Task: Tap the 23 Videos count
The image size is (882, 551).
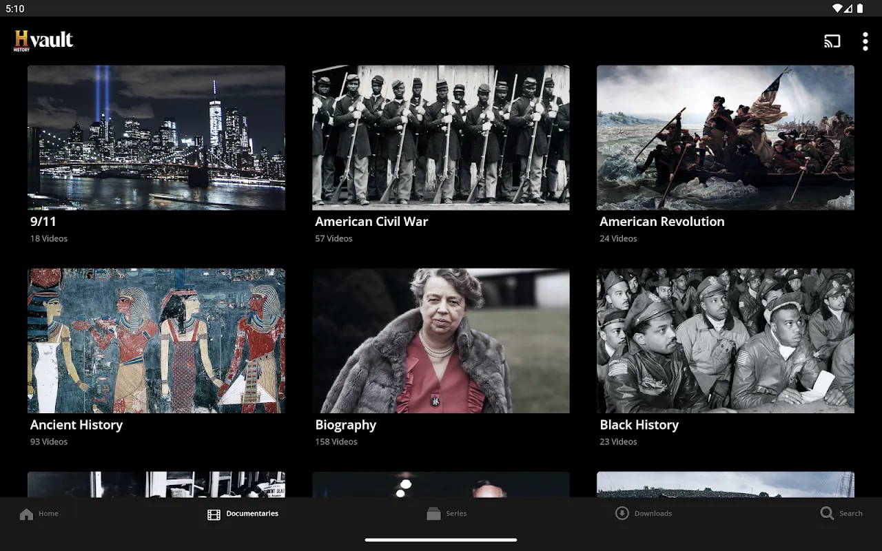Action: [618, 442]
